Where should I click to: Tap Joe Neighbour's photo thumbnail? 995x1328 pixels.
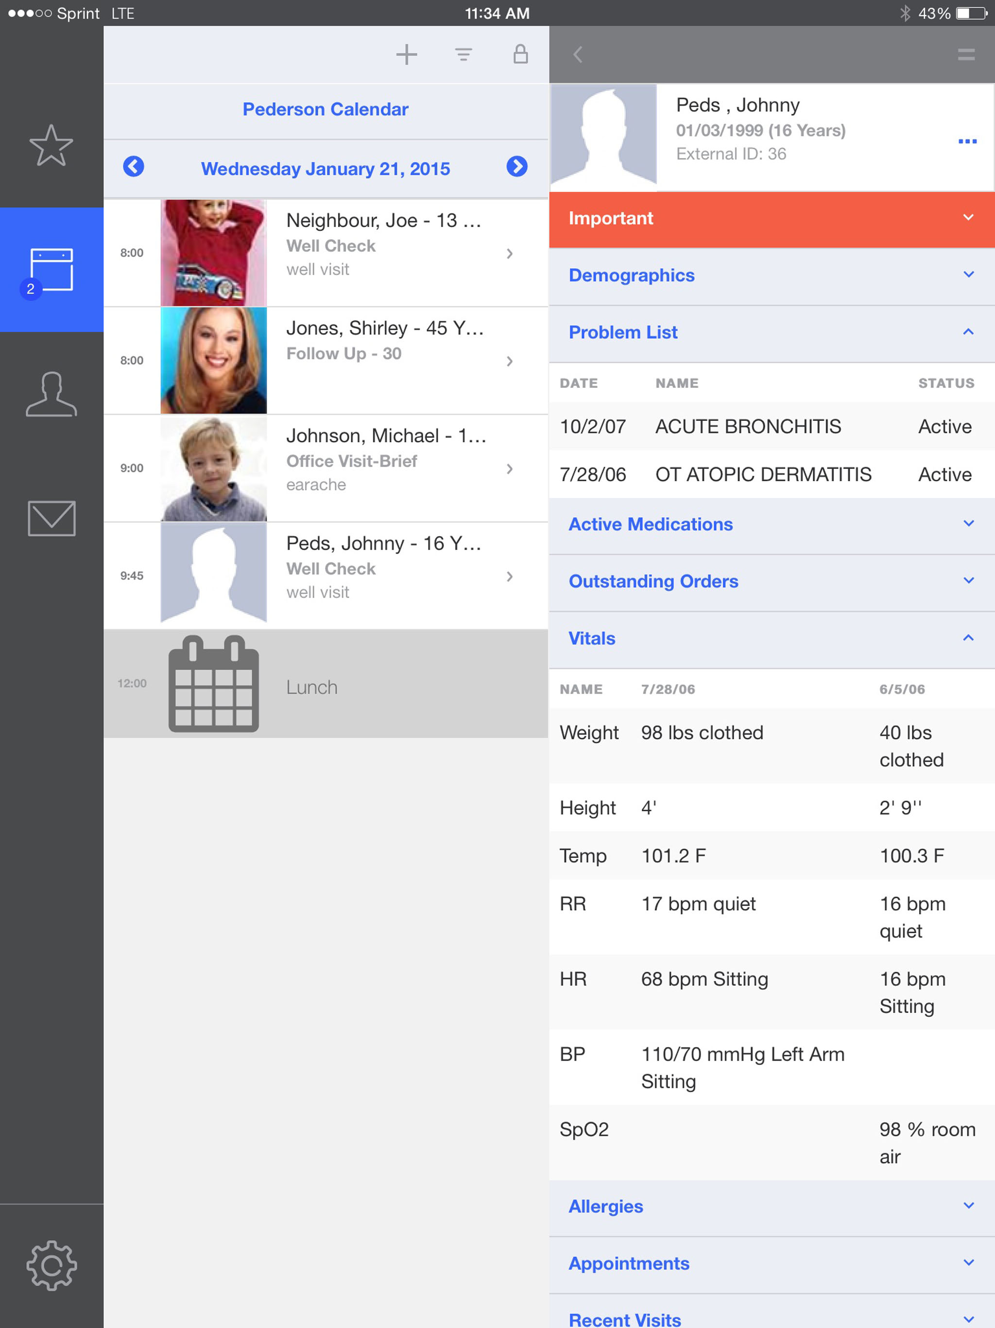click(x=214, y=253)
